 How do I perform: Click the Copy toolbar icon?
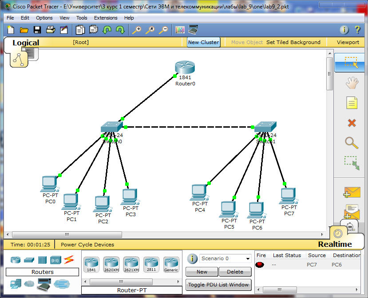pyautogui.click(x=80, y=30)
